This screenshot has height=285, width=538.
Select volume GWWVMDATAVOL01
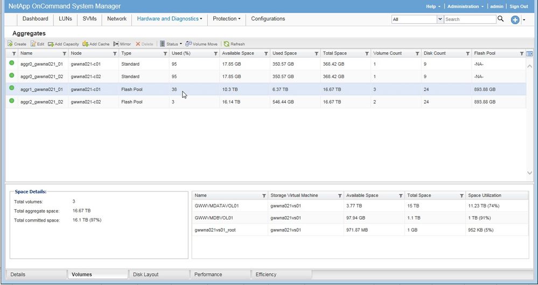pyautogui.click(x=360, y=206)
